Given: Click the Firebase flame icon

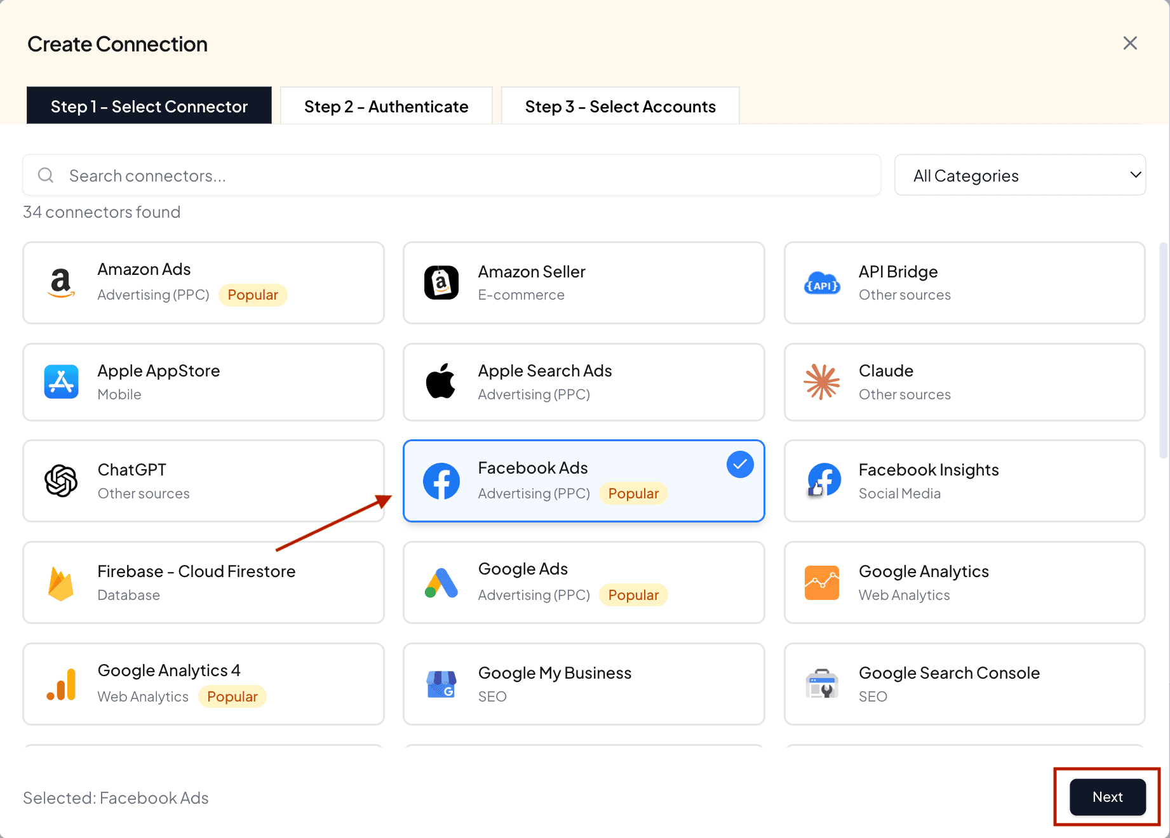Looking at the screenshot, I should tap(60, 583).
